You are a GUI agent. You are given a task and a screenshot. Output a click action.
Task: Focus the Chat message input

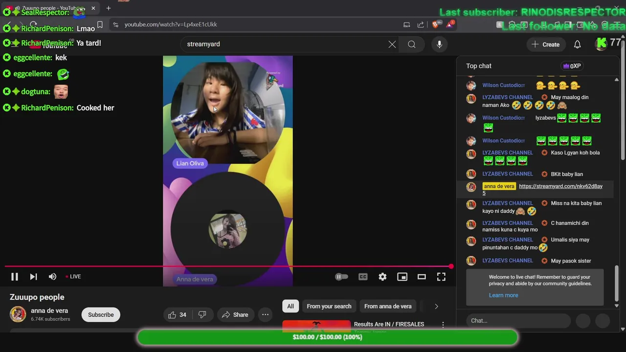coord(518,321)
